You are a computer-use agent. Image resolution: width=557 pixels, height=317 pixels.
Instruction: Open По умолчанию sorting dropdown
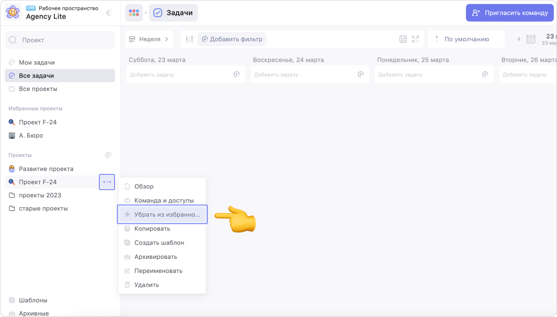(x=466, y=39)
